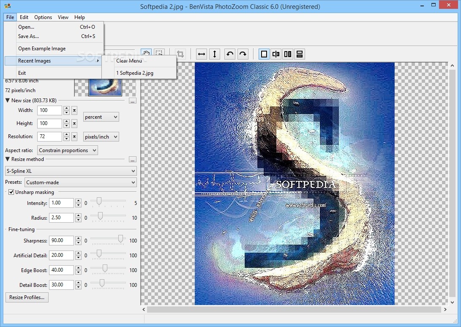Click the Resize Profiles... button

coord(27,297)
